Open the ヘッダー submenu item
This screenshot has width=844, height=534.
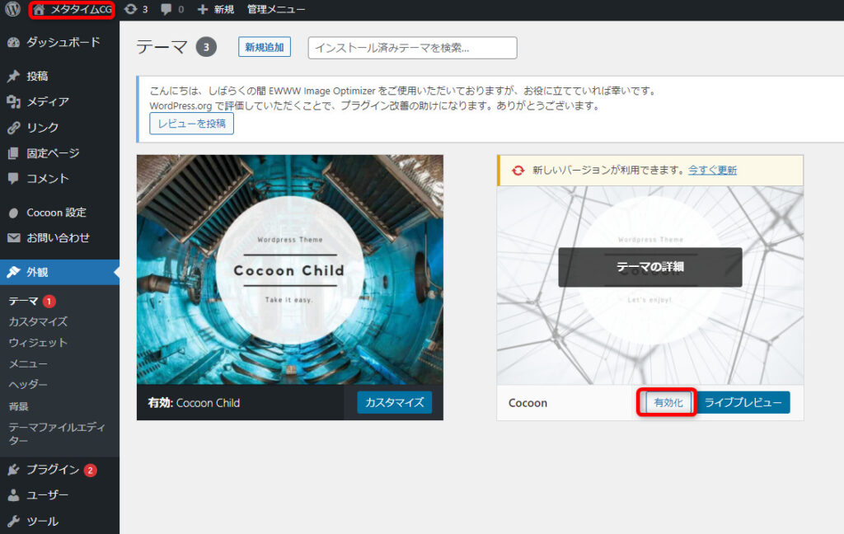coord(28,385)
